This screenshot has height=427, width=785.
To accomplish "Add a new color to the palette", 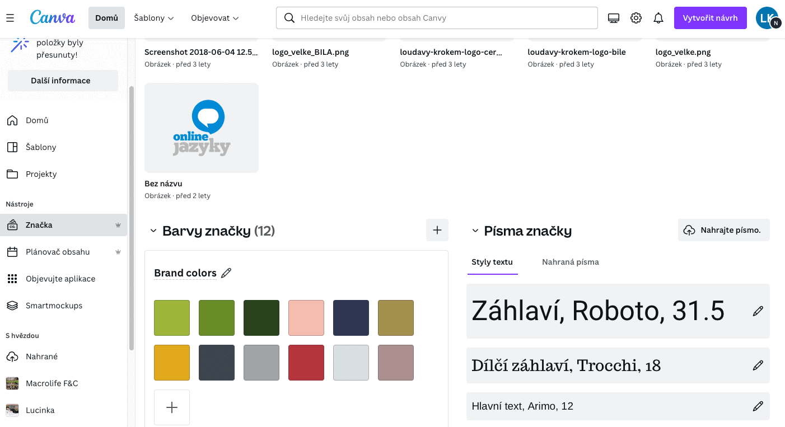I will click(172, 407).
